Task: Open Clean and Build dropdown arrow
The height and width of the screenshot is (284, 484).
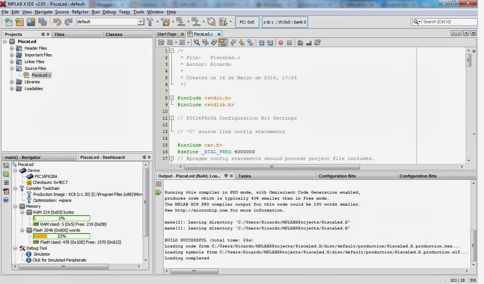Action: (x=173, y=22)
